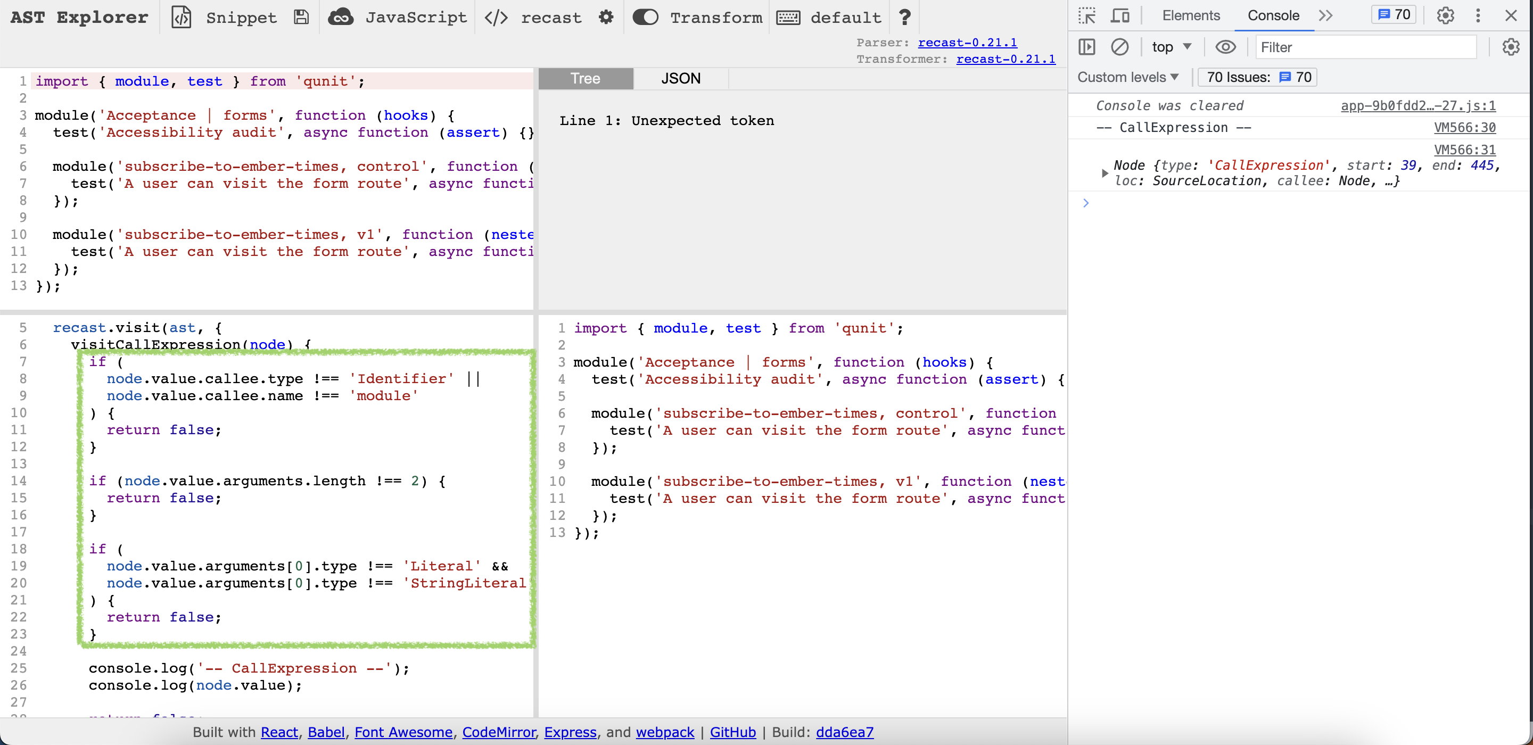This screenshot has height=745, width=1533.
Task: Toggle the Transform switch
Action: [x=645, y=16]
